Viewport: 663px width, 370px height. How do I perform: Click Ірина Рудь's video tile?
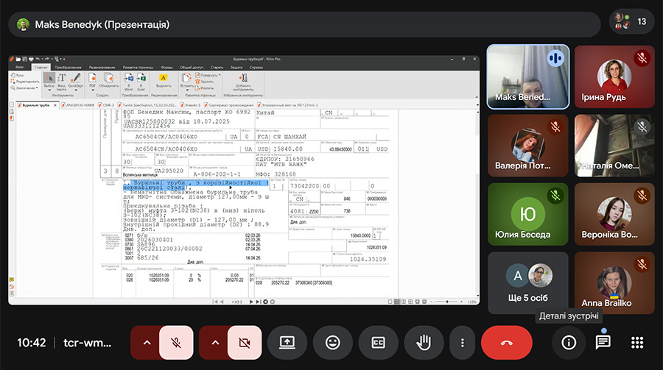click(x=614, y=77)
